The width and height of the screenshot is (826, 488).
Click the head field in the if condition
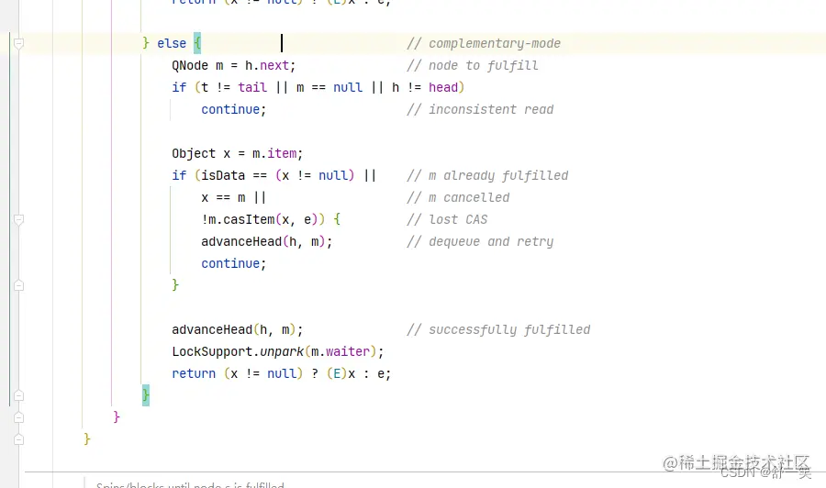pyautogui.click(x=443, y=87)
